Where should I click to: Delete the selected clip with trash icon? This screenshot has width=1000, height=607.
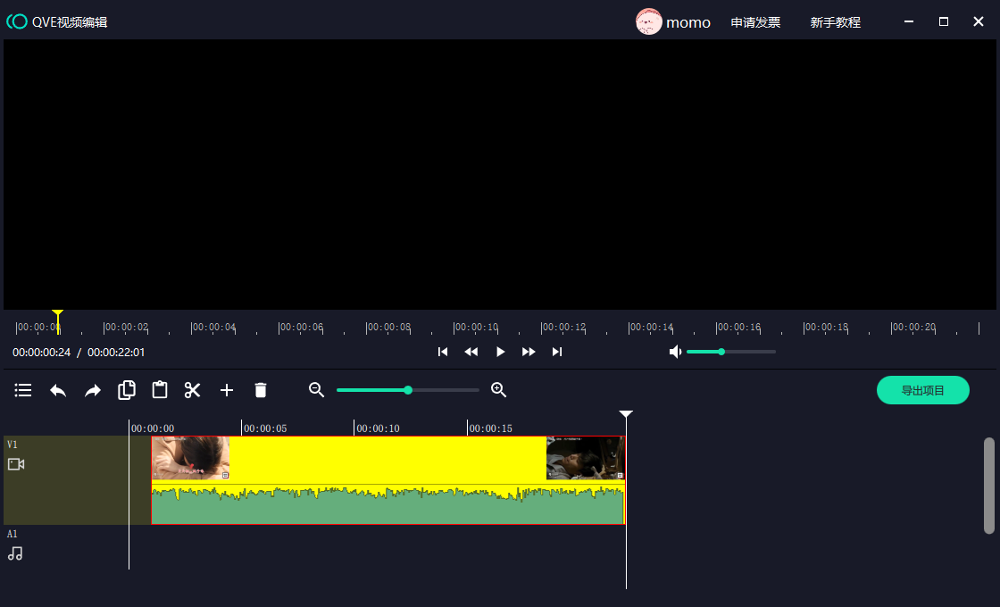(x=261, y=390)
